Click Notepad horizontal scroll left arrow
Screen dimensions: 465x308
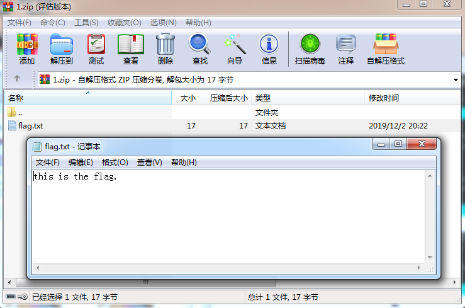coord(38,268)
